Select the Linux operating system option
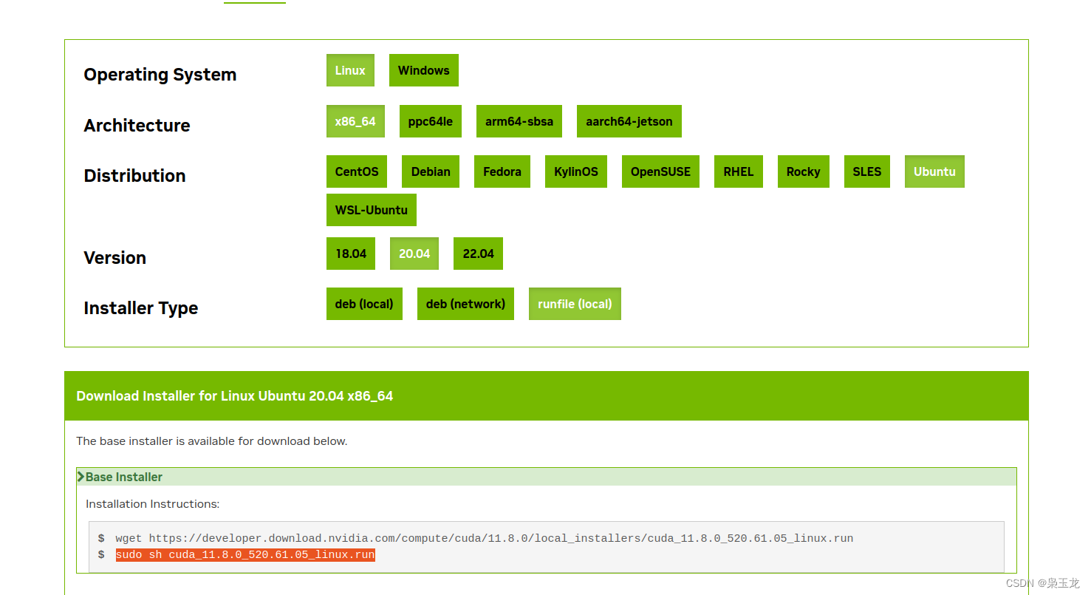 pos(350,70)
